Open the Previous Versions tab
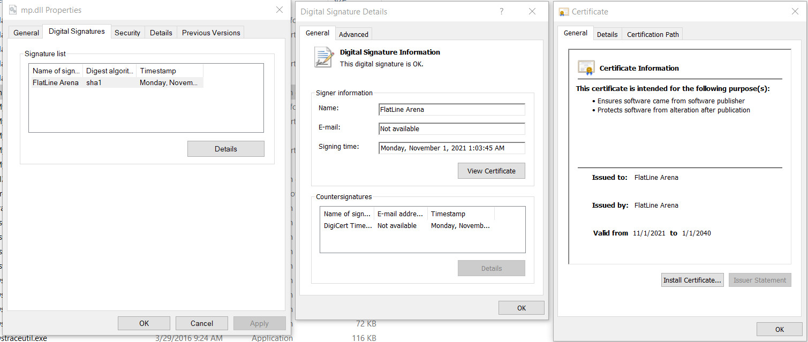 click(x=211, y=33)
